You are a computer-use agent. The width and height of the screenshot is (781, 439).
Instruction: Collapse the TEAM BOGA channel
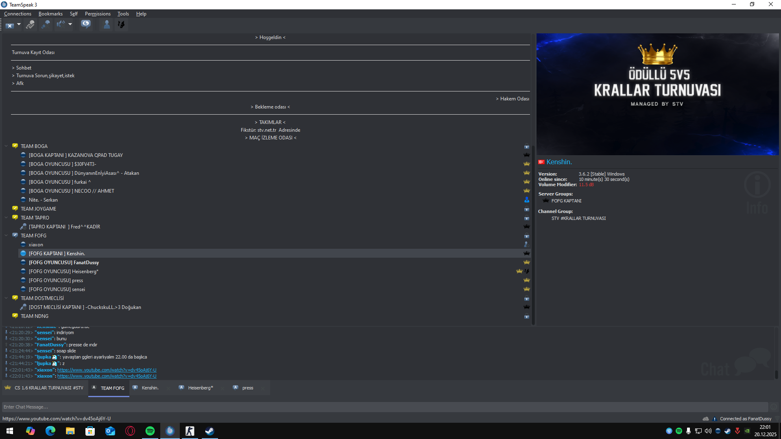click(6, 146)
